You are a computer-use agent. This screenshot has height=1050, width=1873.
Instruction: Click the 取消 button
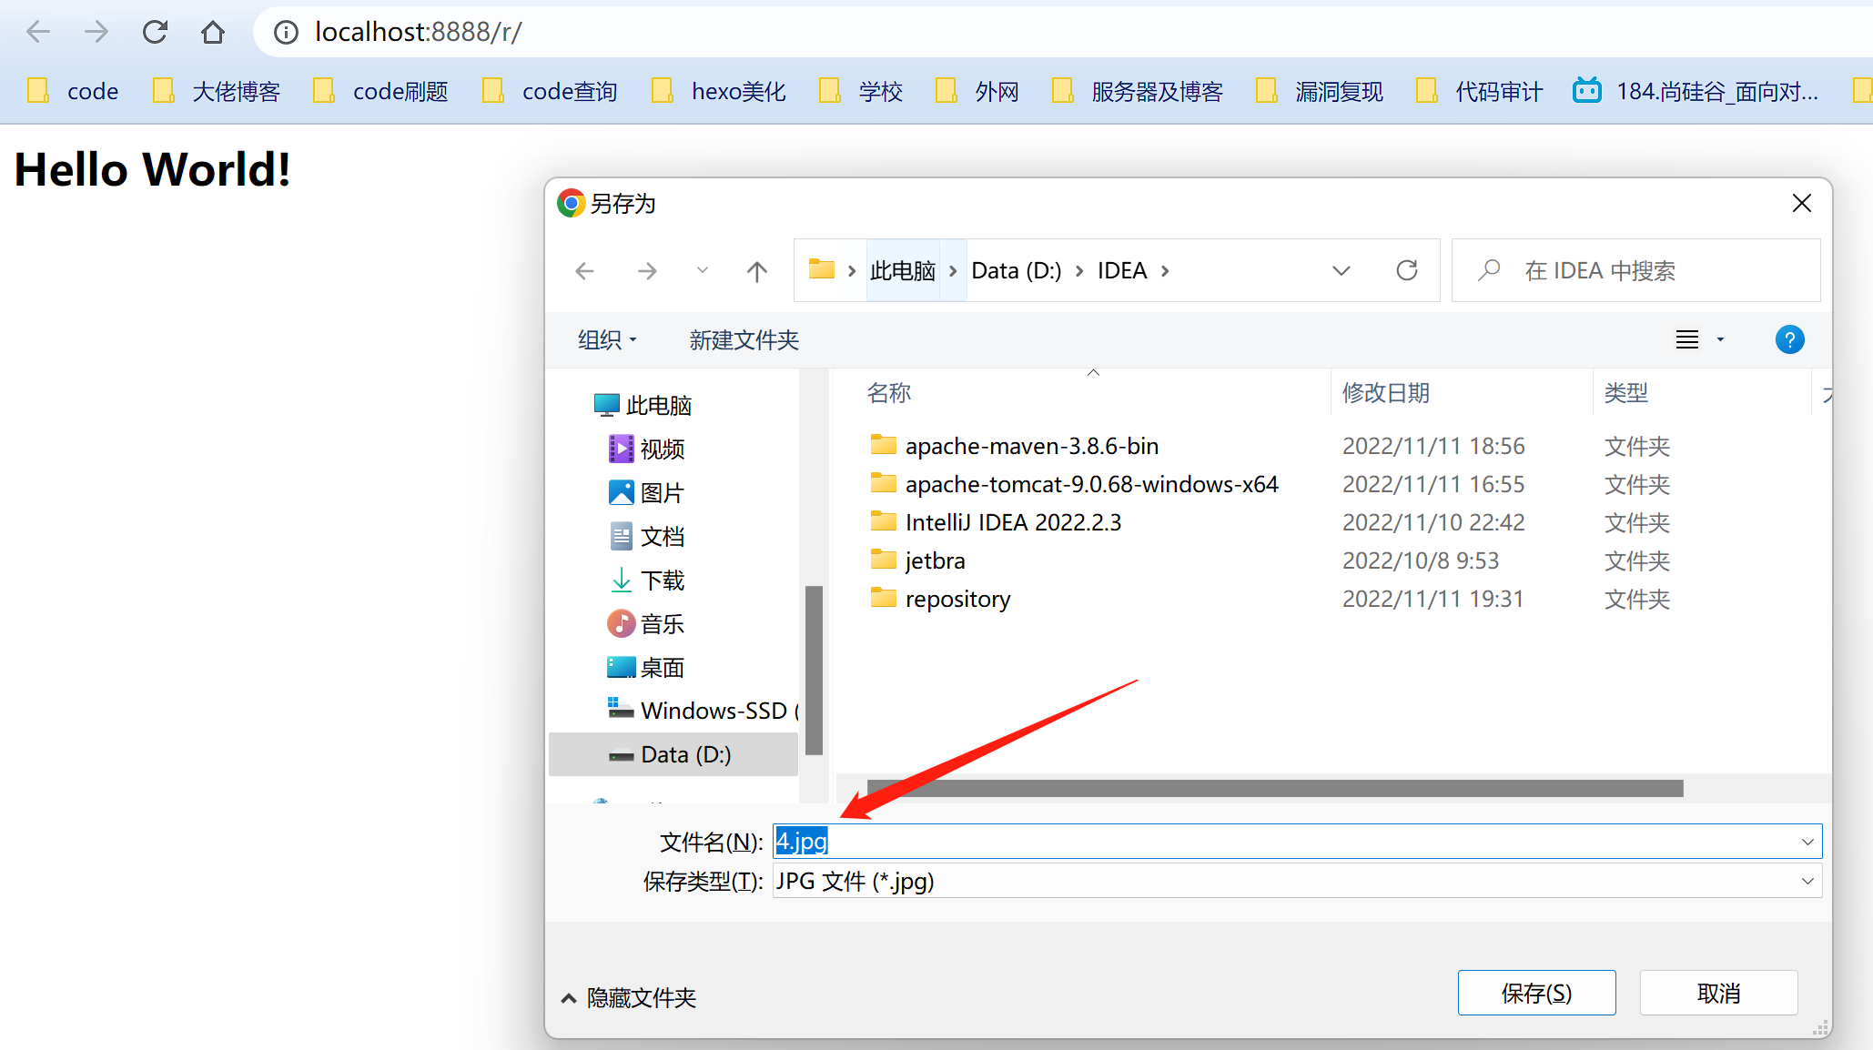coord(1718,993)
